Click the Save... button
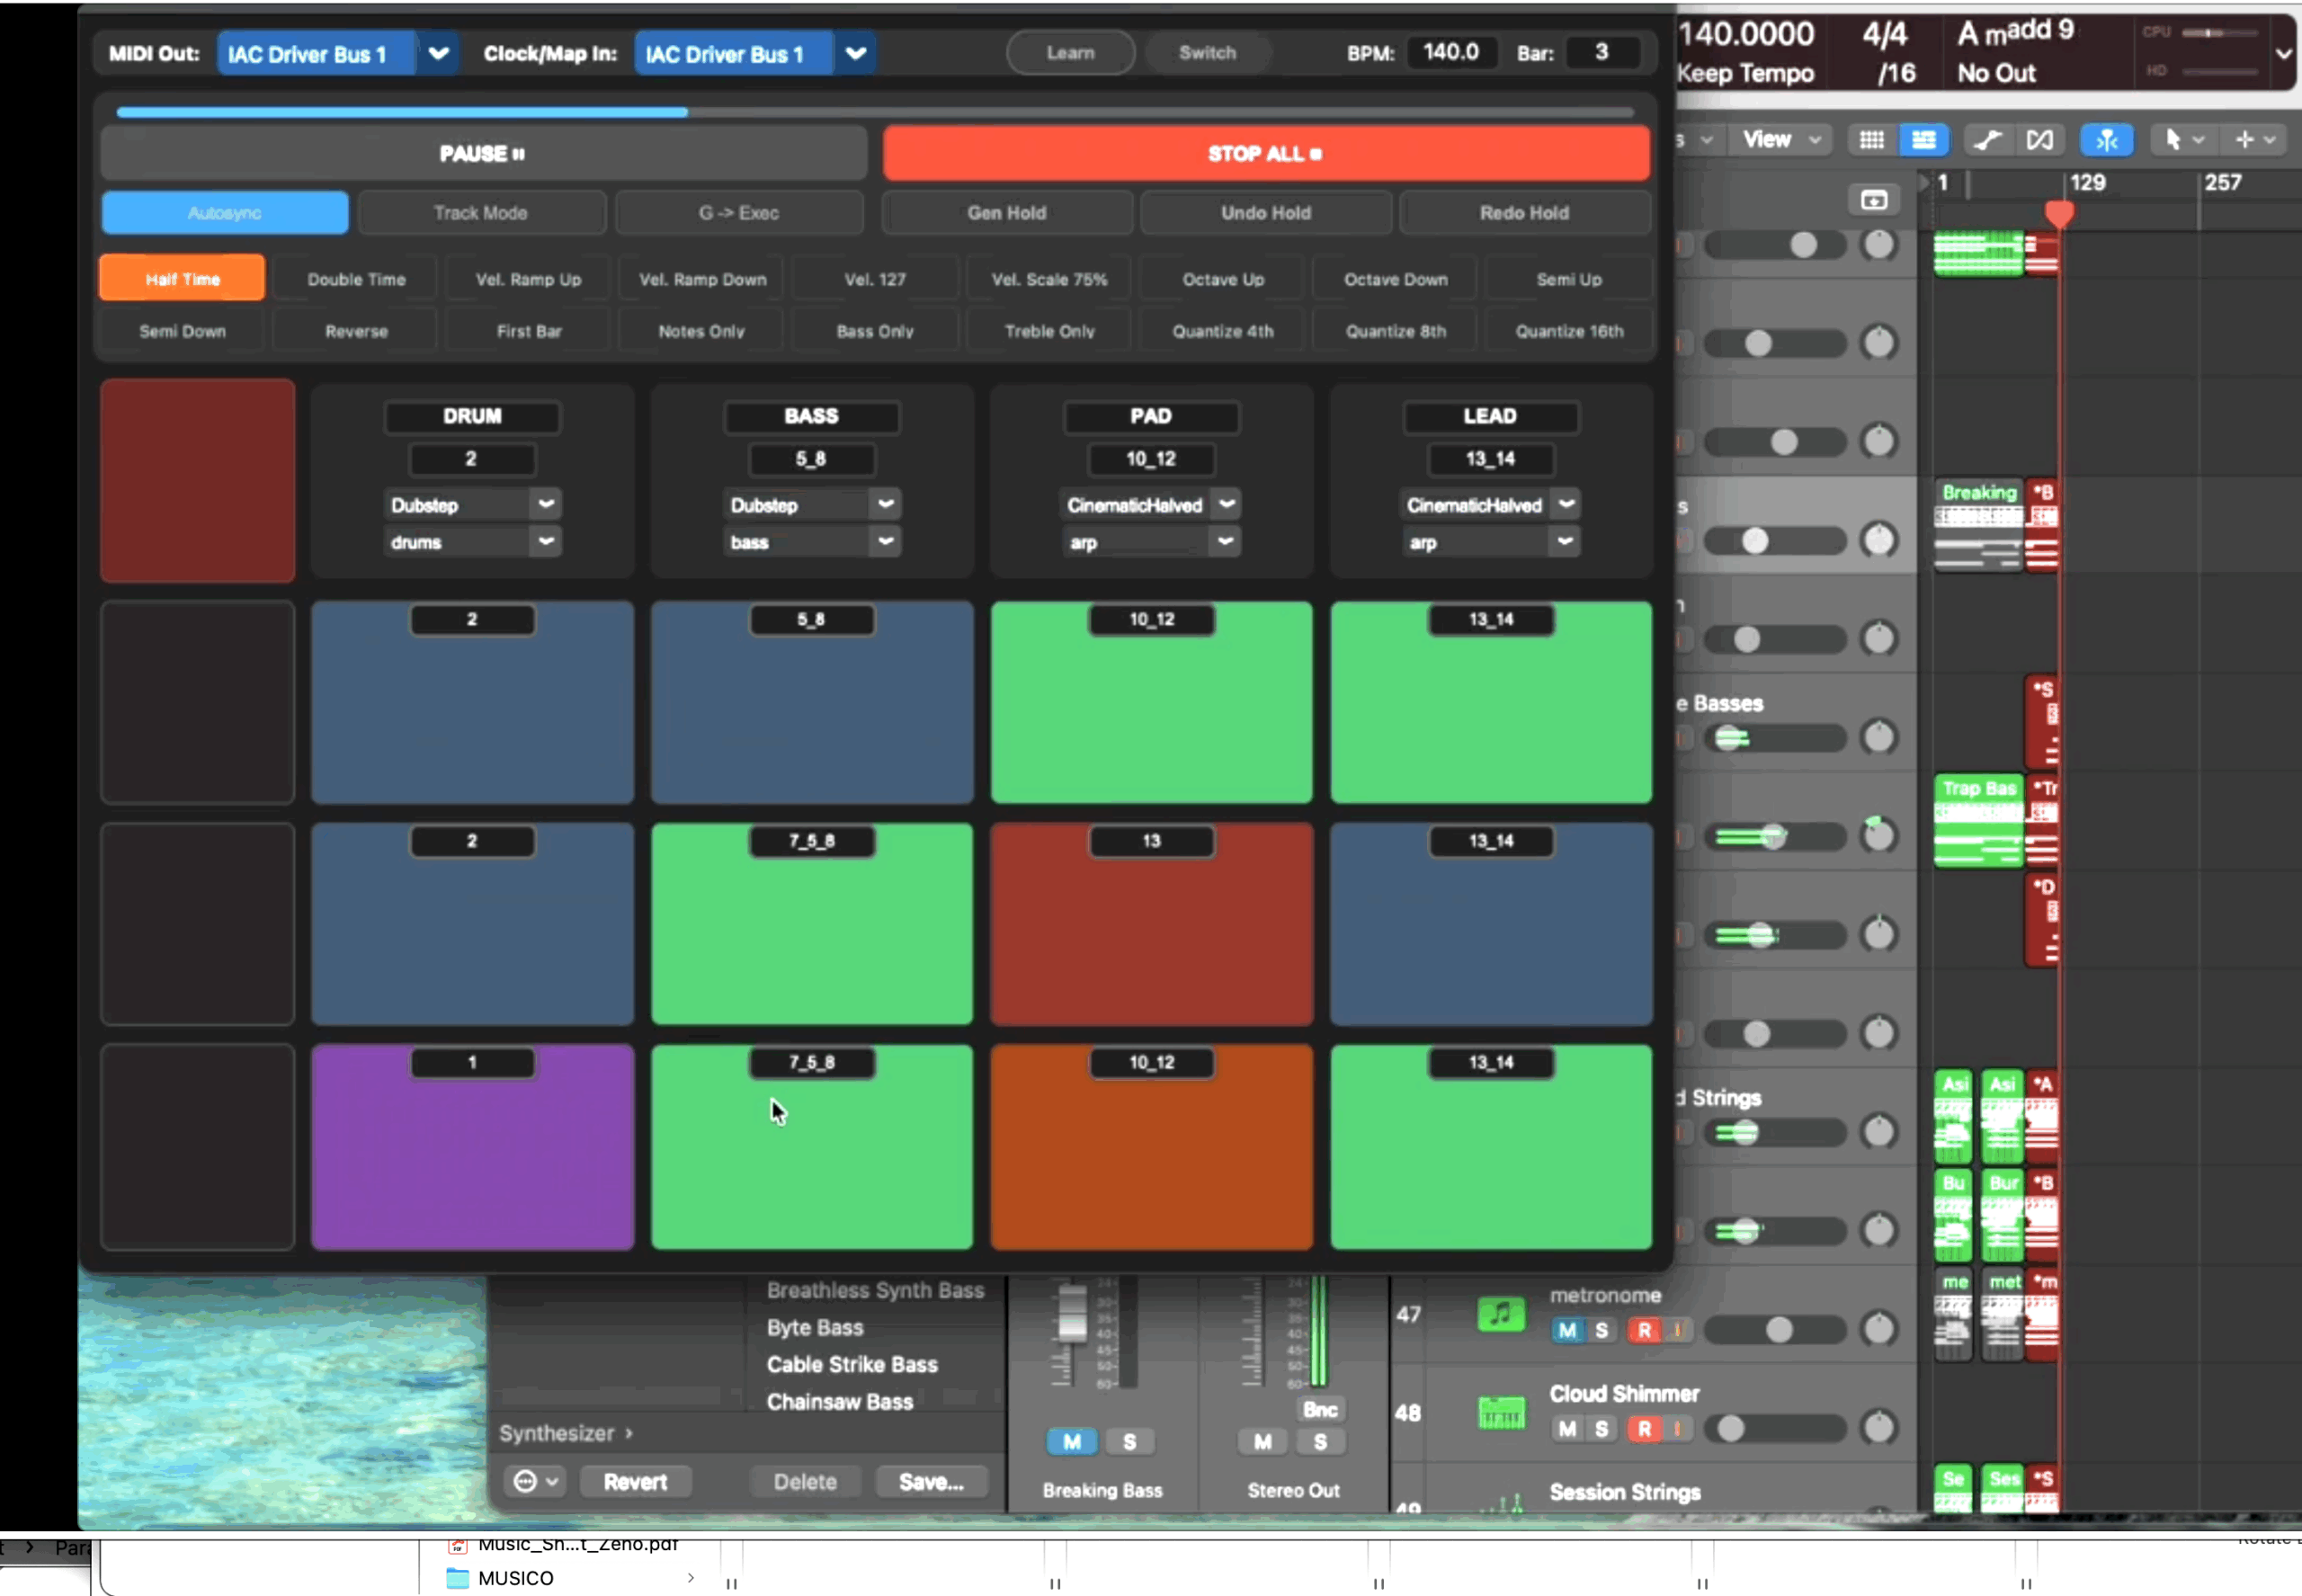This screenshot has height=1596, width=2302. point(931,1481)
